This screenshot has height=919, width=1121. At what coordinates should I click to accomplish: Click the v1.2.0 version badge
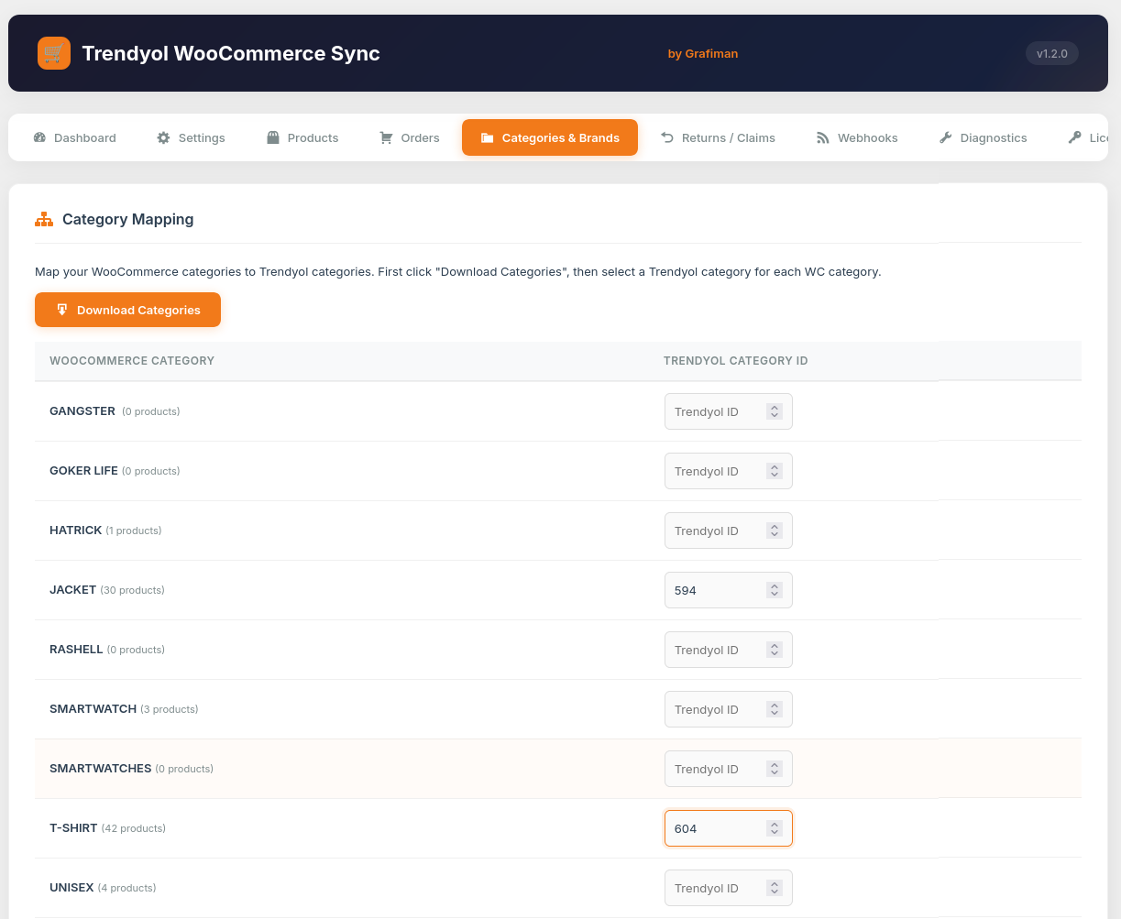(1052, 53)
